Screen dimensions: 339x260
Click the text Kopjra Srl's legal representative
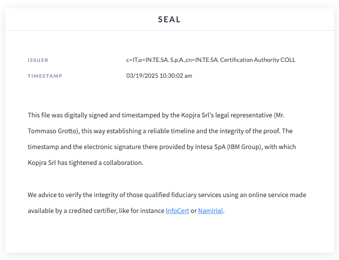coord(227,115)
